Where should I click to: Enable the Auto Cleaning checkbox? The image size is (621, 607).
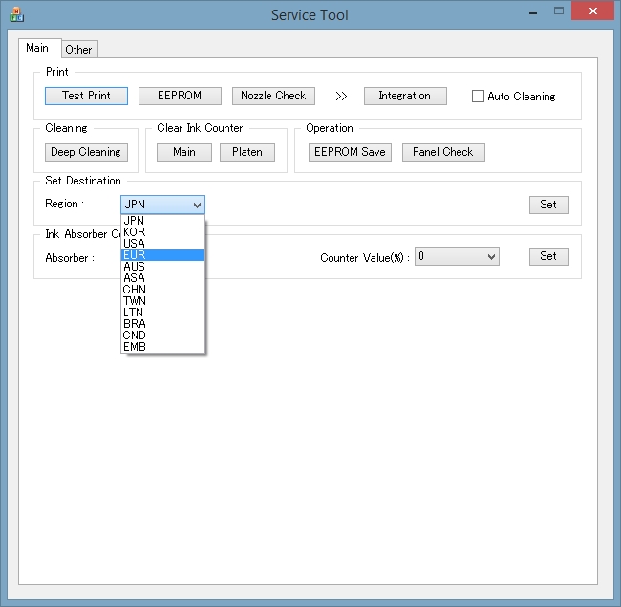click(x=480, y=97)
